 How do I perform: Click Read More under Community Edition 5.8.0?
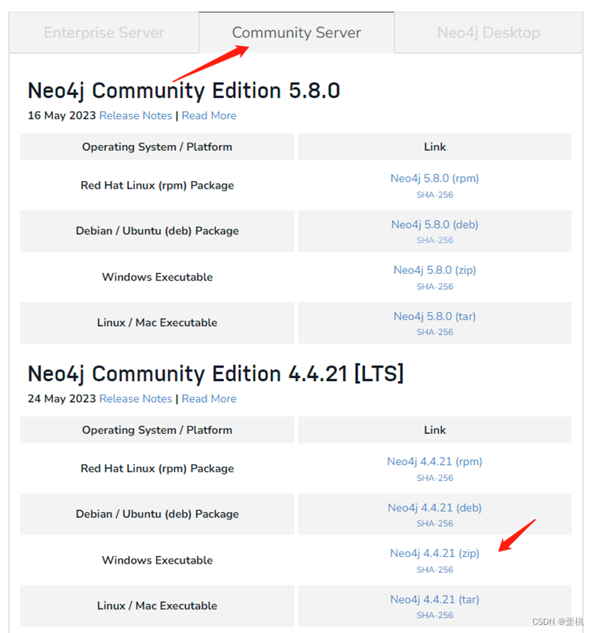209,115
